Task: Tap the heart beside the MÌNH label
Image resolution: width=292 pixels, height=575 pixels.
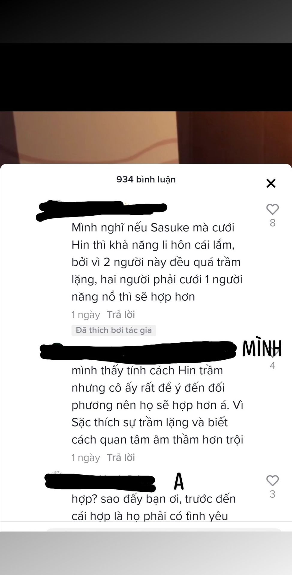Action: pos(273,352)
